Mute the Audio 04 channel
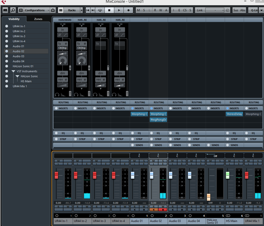The image size is (264, 226). pos(191,161)
